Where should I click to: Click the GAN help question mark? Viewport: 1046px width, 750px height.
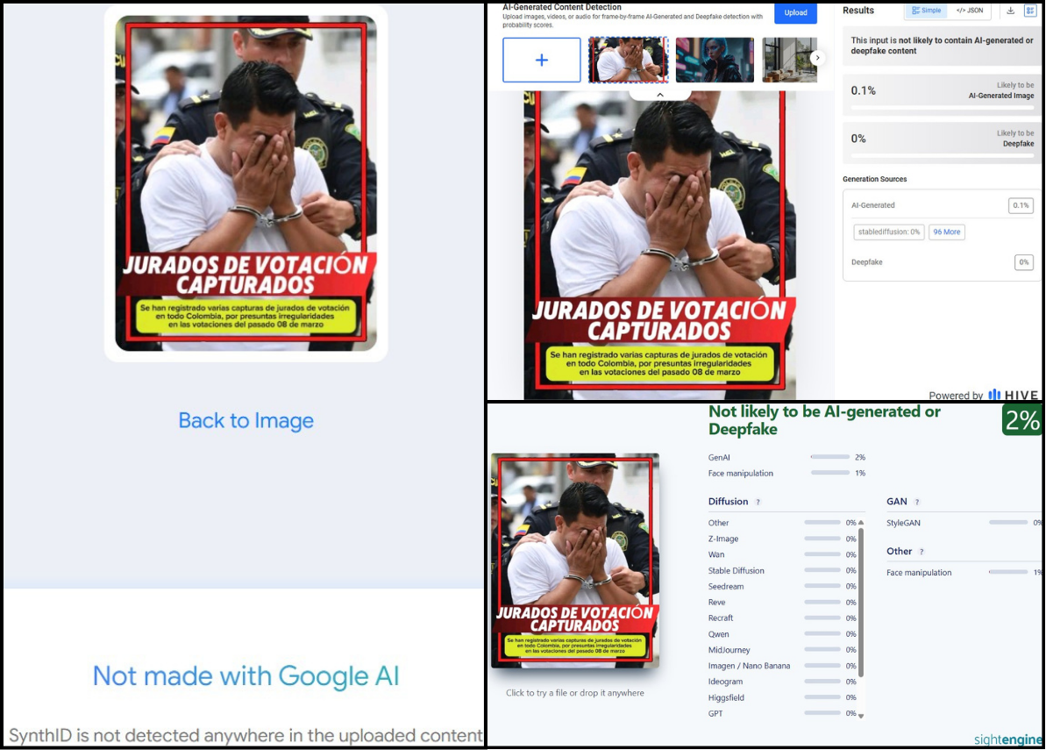pyautogui.click(x=917, y=503)
